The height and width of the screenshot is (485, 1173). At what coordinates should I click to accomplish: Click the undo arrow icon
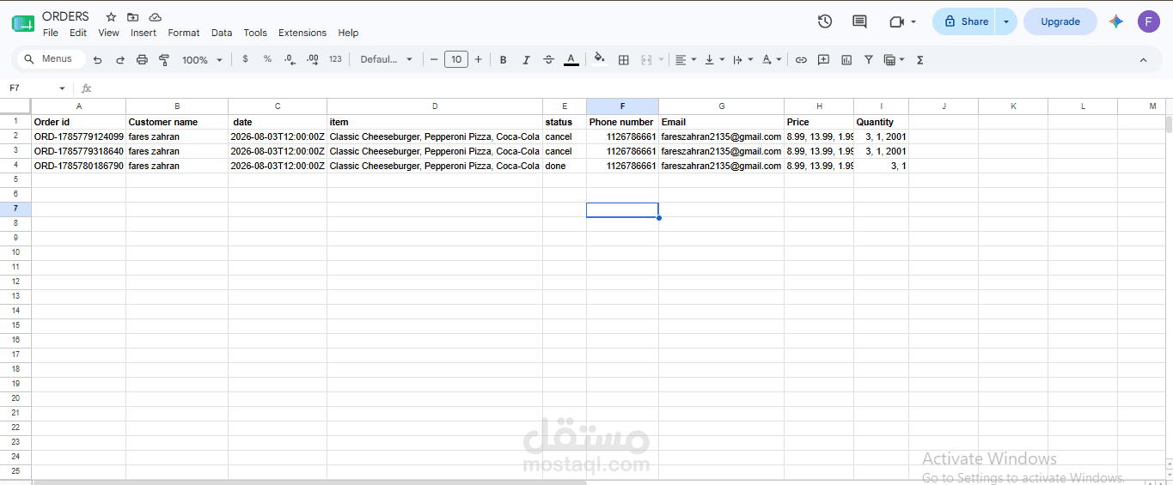coord(97,60)
